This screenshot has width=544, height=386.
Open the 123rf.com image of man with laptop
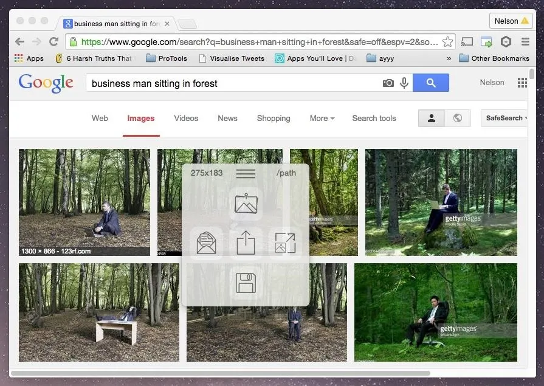point(84,202)
